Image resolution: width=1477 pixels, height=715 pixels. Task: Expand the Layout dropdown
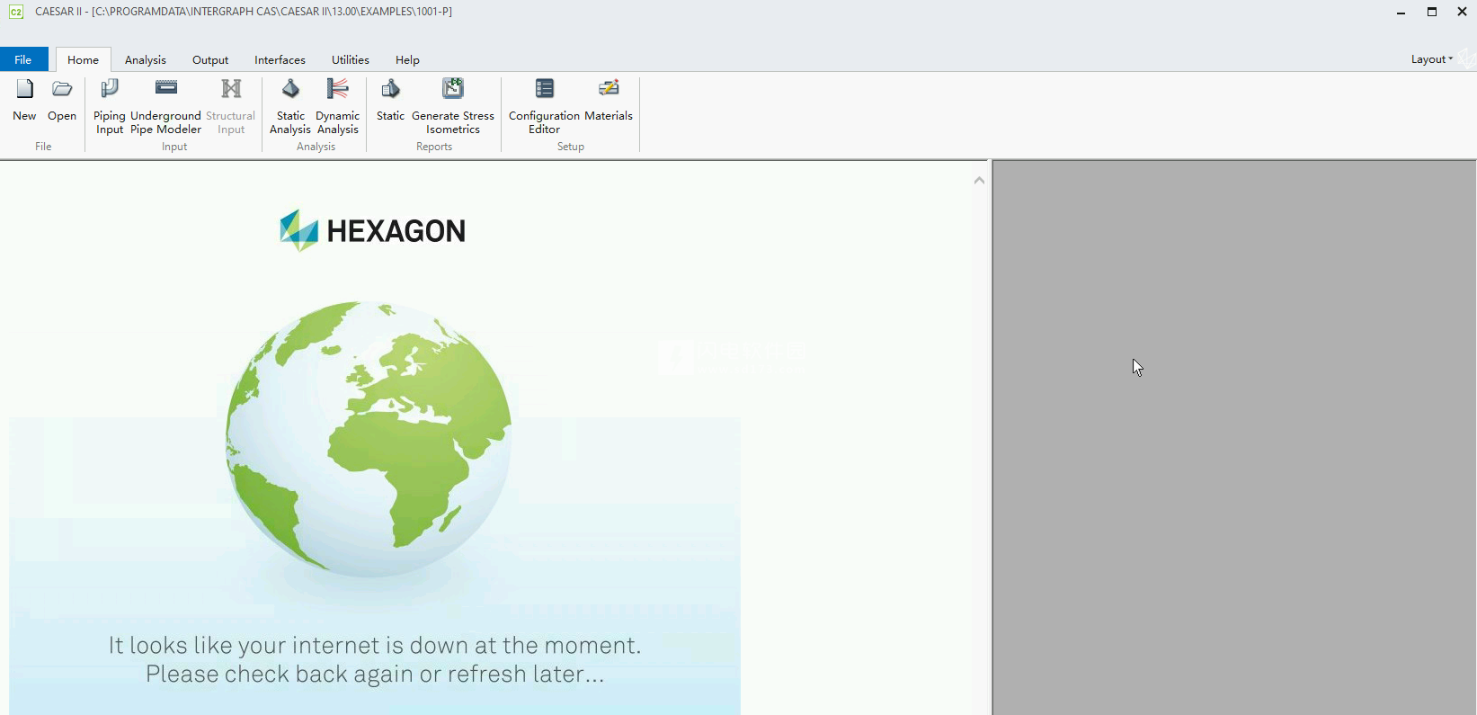(x=1431, y=59)
